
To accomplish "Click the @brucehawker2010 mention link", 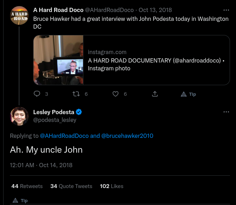I will pos(127,136).
